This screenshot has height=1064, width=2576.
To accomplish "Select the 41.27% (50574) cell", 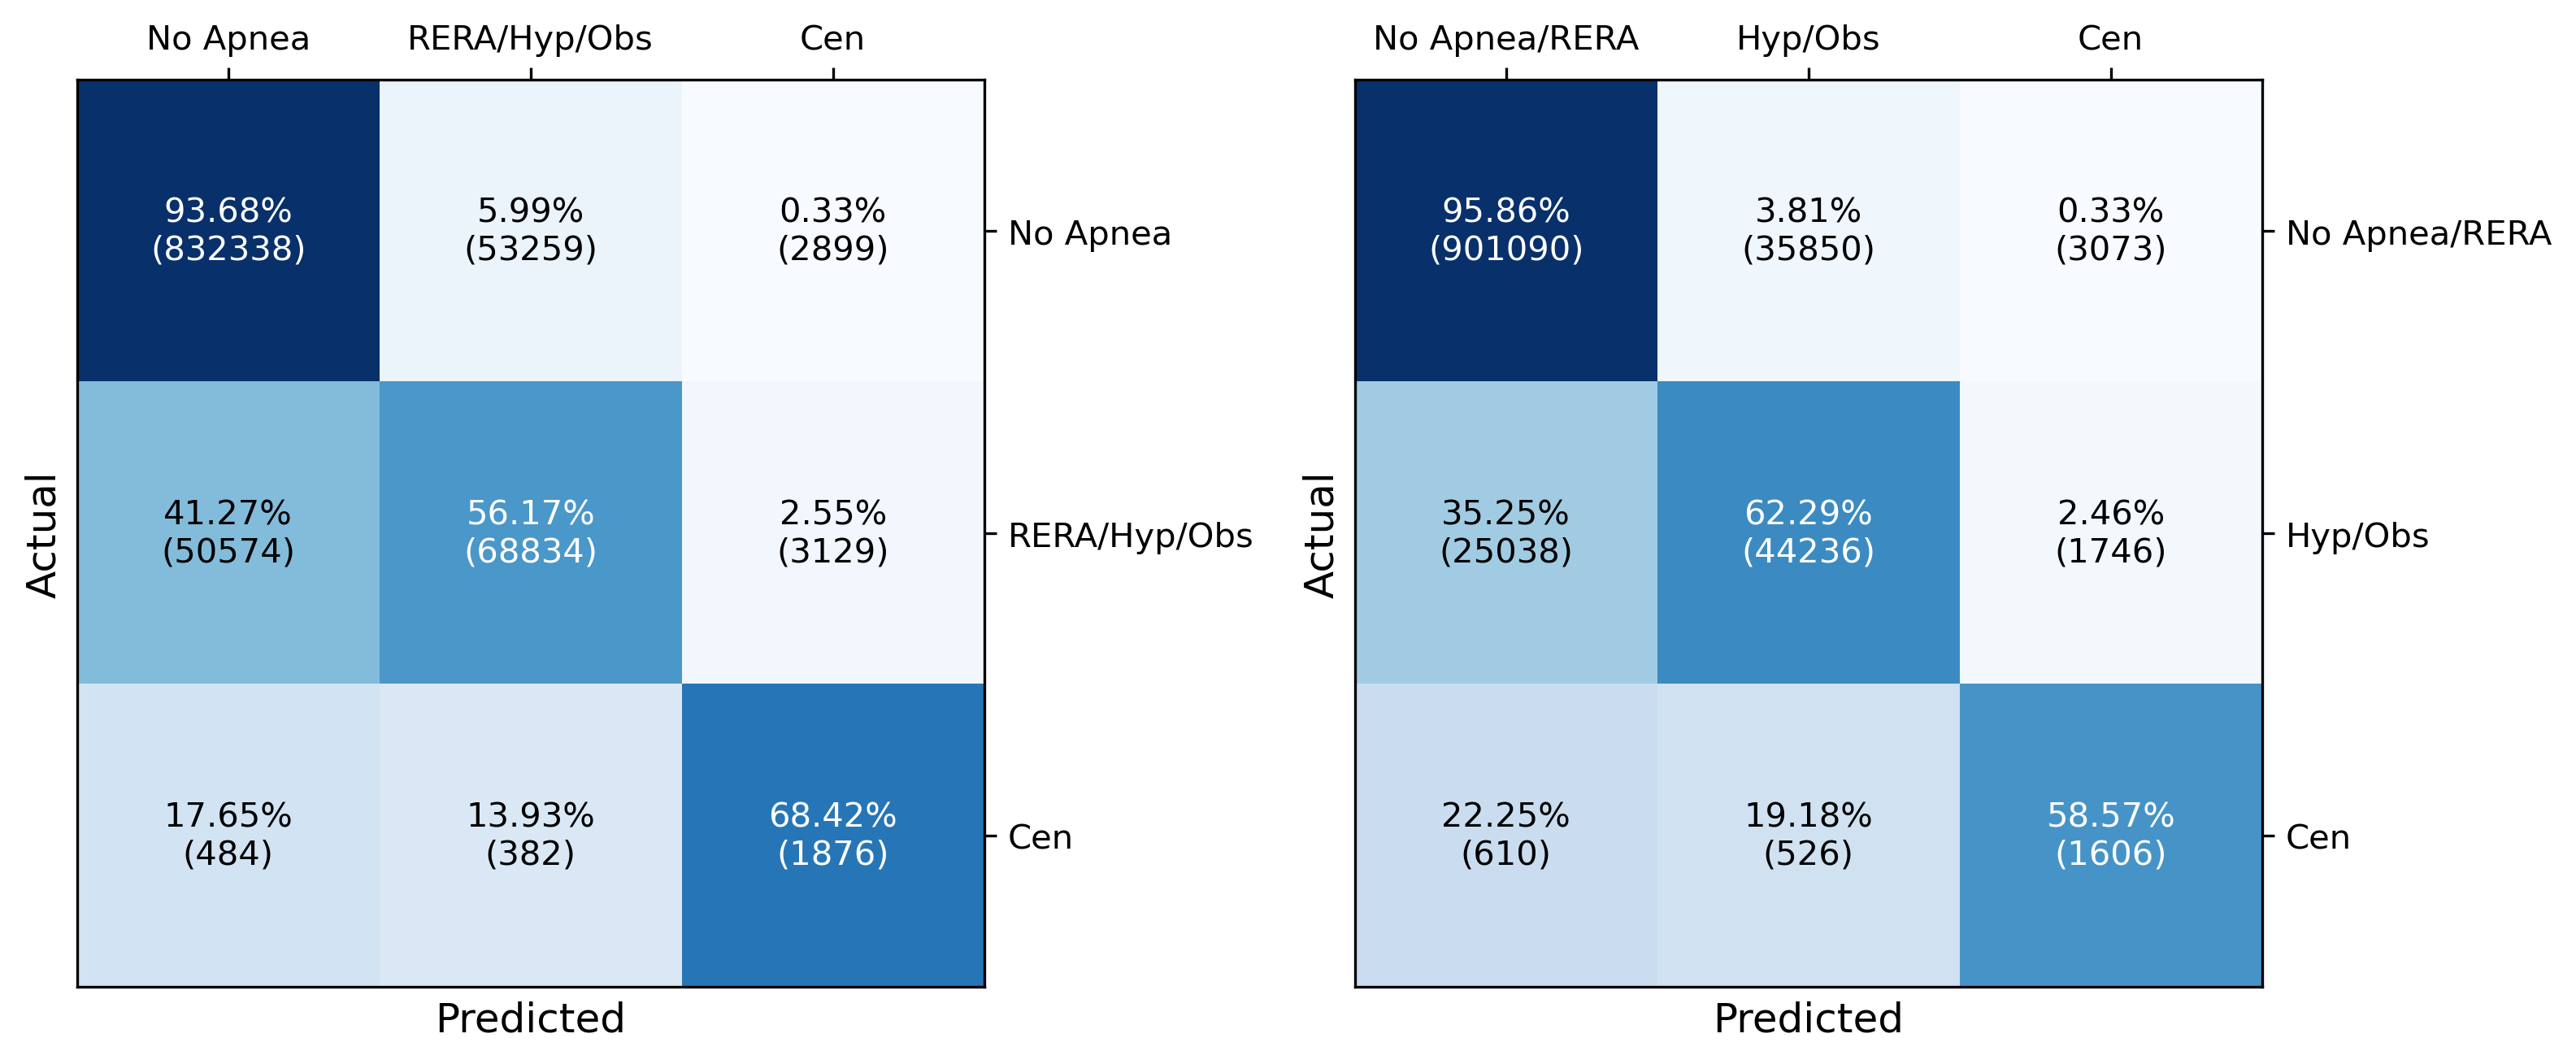I will pos(228,532).
